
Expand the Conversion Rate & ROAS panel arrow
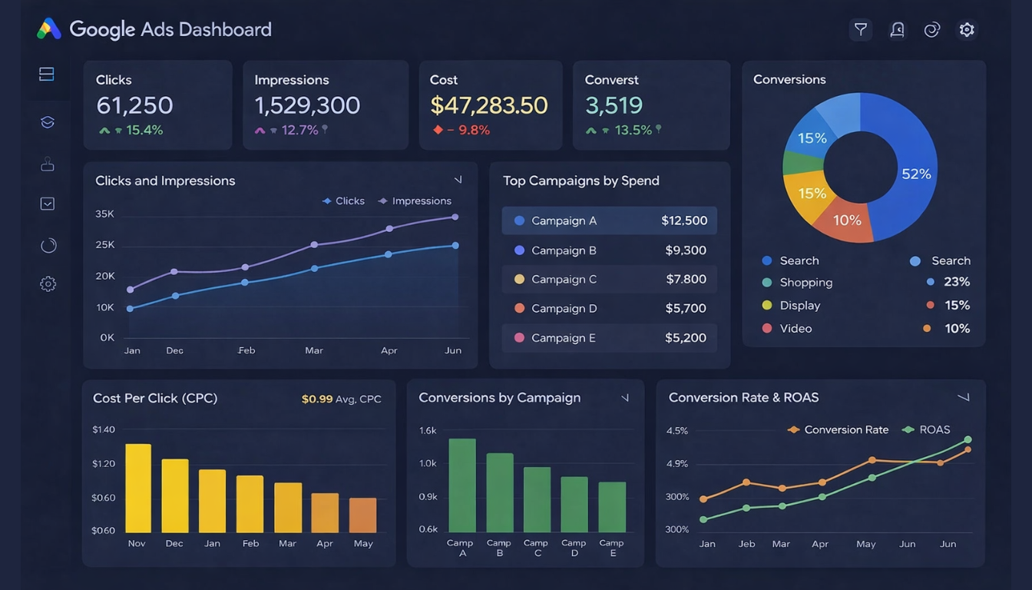963,398
